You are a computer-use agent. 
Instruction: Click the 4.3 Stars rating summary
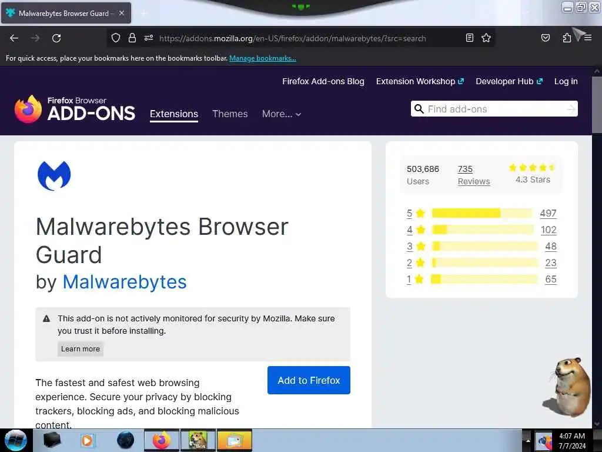pos(533,174)
